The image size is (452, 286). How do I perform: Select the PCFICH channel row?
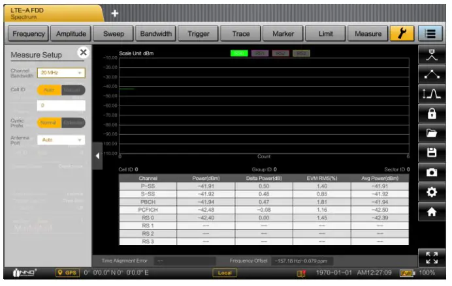[x=264, y=210]
